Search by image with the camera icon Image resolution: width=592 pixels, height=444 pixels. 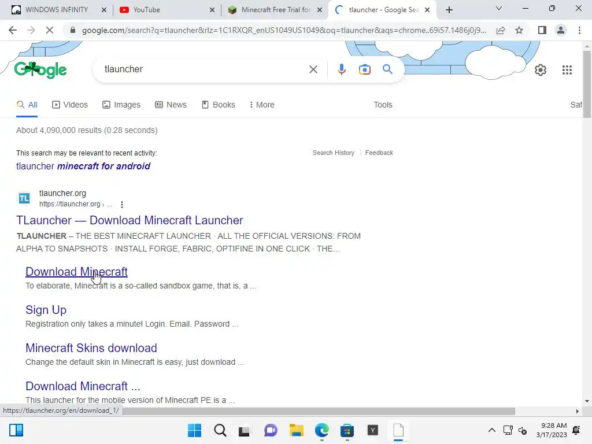point(364,69)
